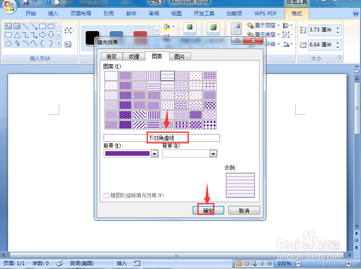Viewport: 361px width, 269px height.
Task: Choose the arrow line shape
Action: pos(34,26)
